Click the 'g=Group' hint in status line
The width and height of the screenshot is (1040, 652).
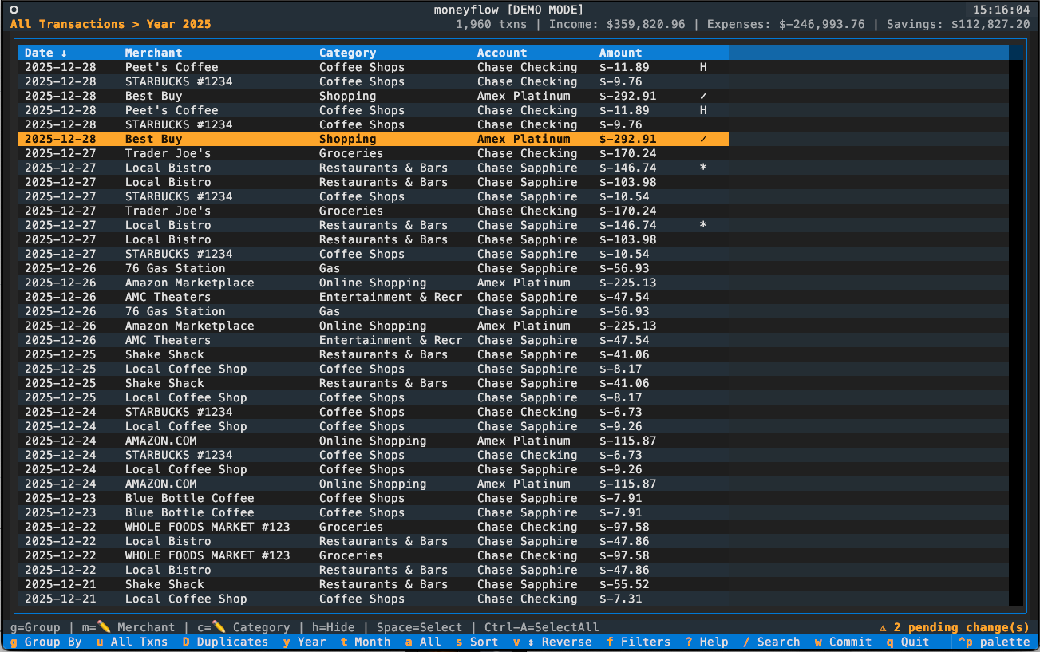(x=35, y=627)
